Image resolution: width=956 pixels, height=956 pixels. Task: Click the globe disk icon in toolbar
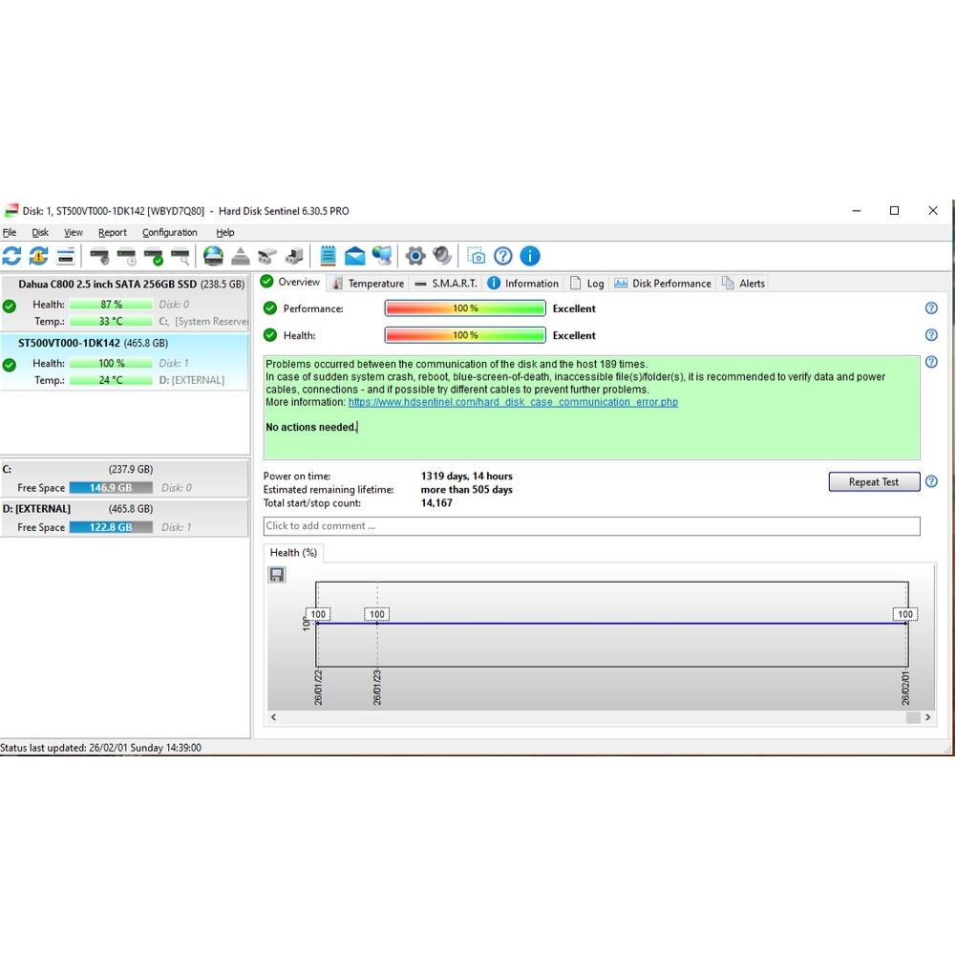click(x=213, y=256)
